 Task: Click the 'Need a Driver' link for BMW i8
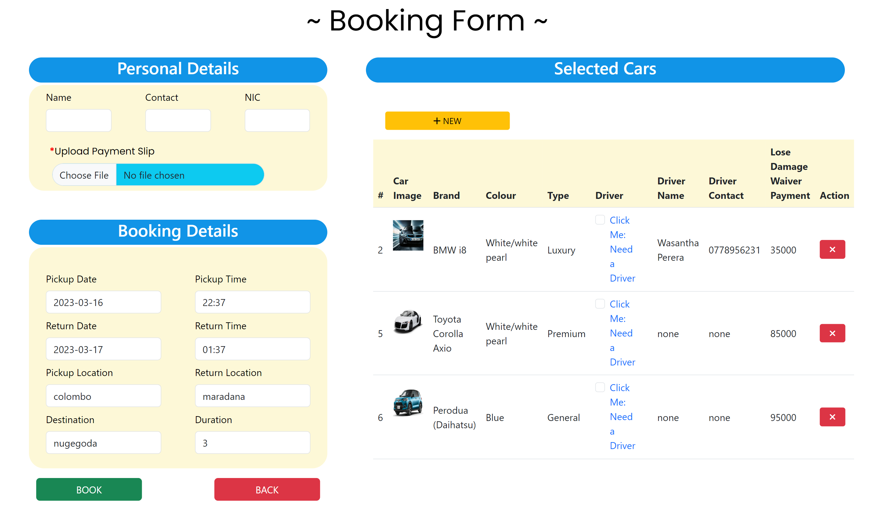click(622, 249)
